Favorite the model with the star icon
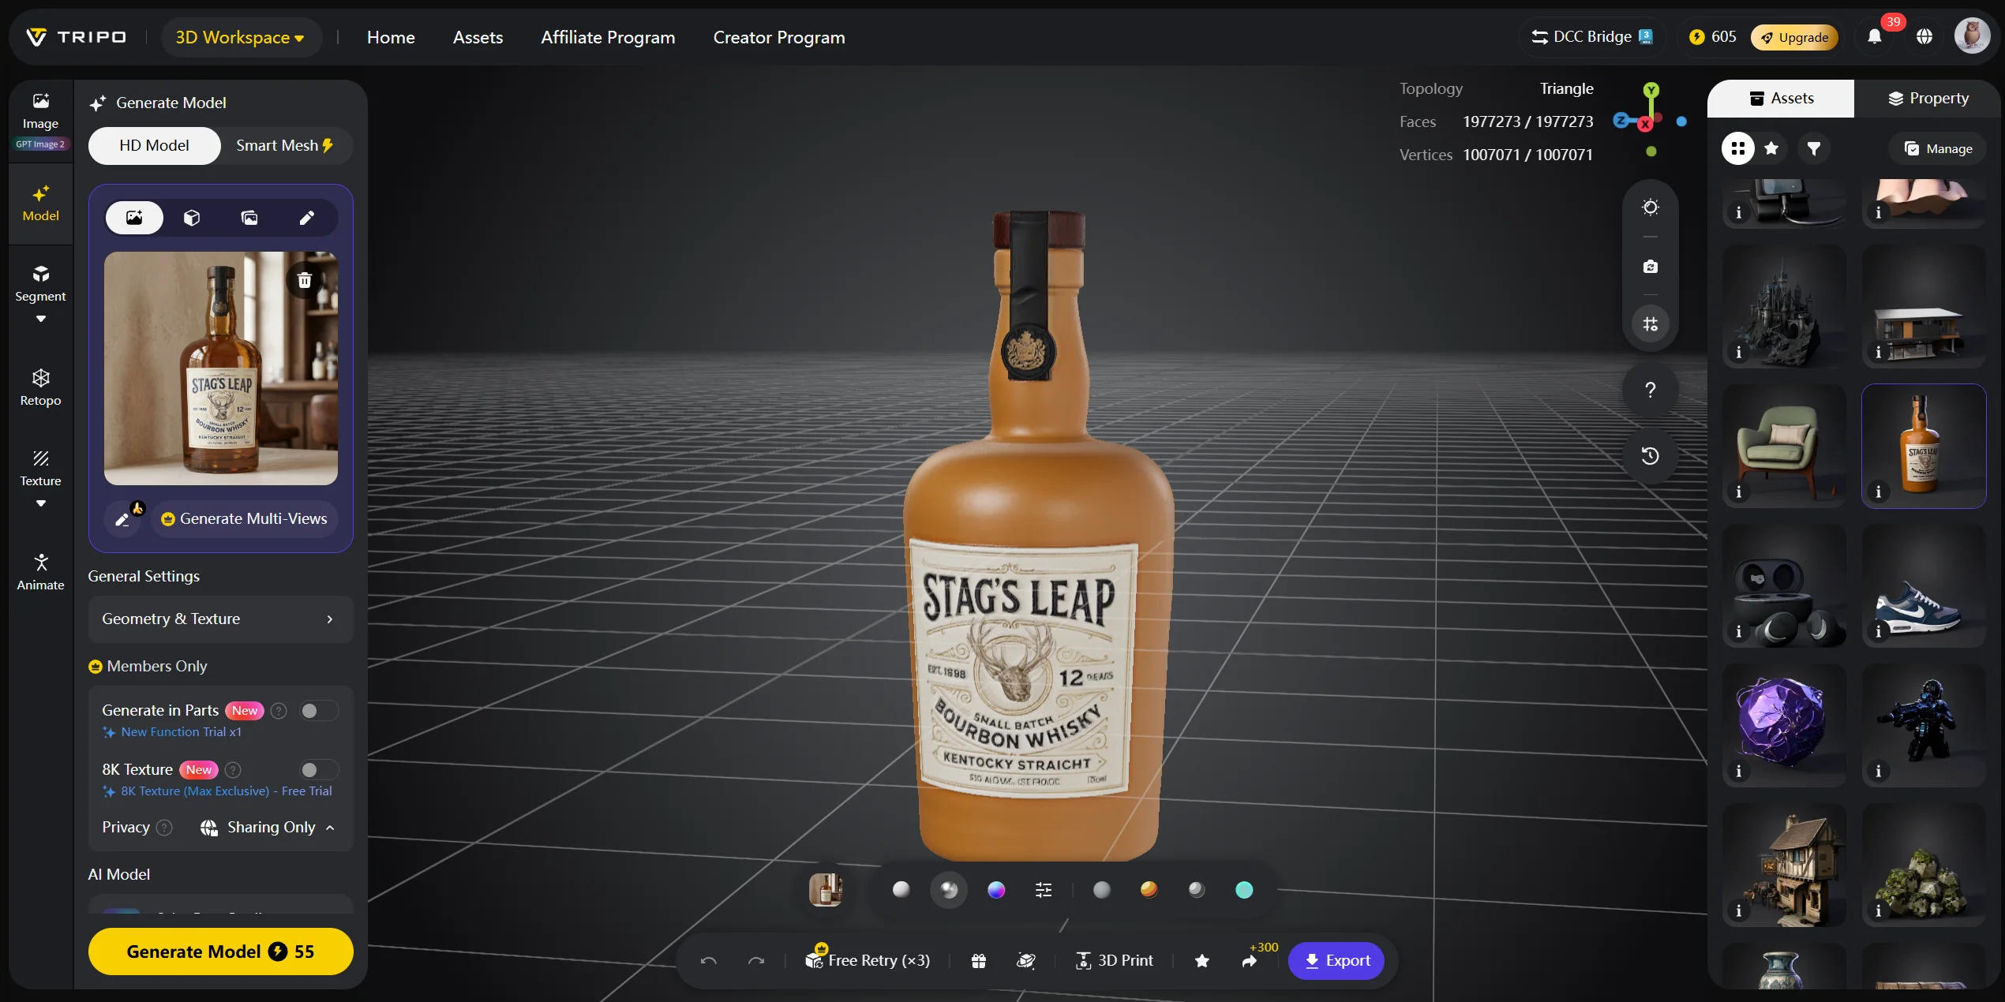 [1202, 960]
